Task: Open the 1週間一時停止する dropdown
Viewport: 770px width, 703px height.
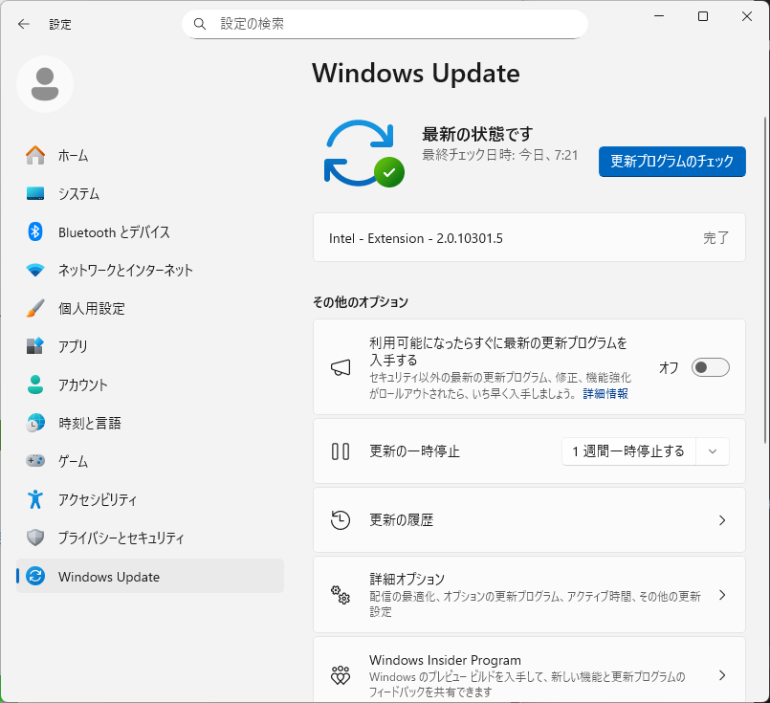Action: pyautogui.click(x=646, y=450)
